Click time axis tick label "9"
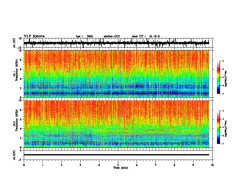This screenshot has height=185, width=239. click(193, 165)
